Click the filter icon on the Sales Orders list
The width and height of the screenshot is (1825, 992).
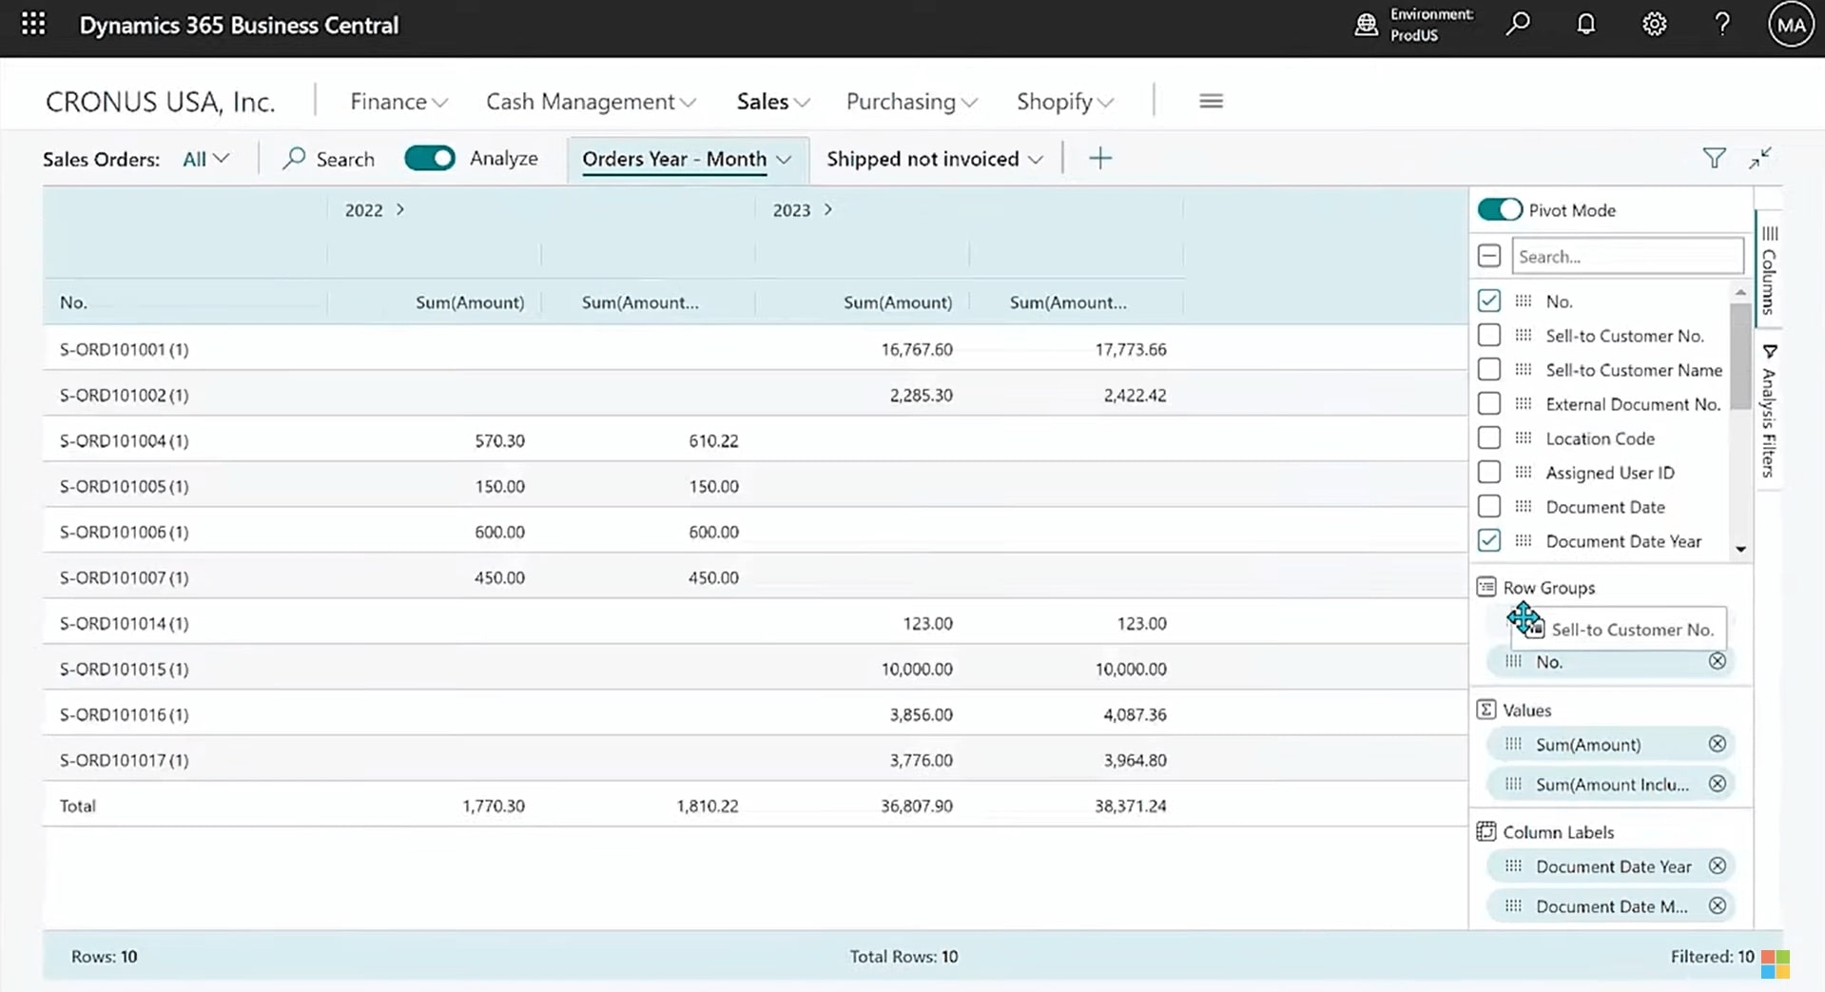click(x=1714, y=158)
